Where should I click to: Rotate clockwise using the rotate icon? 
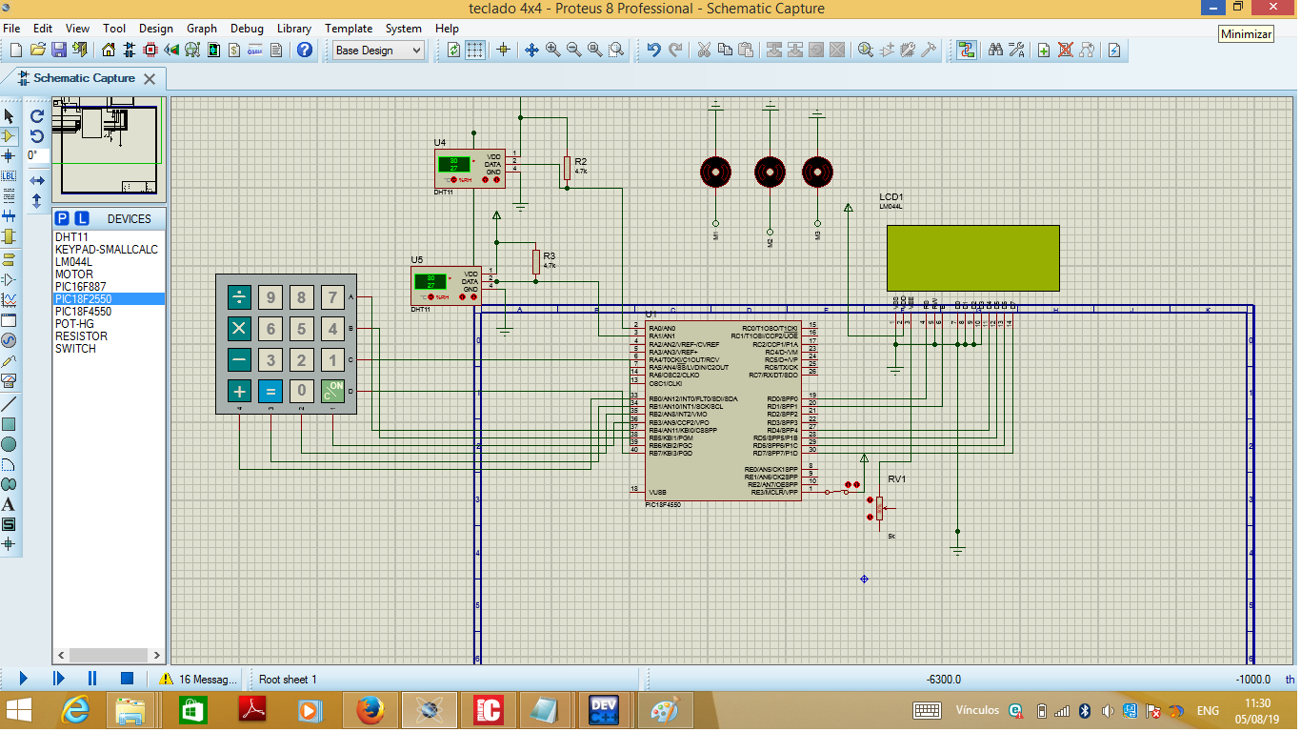[x=37, y=116]
